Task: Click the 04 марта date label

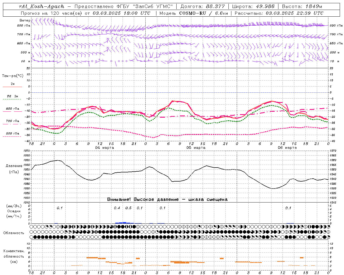Action: (105, 148)
